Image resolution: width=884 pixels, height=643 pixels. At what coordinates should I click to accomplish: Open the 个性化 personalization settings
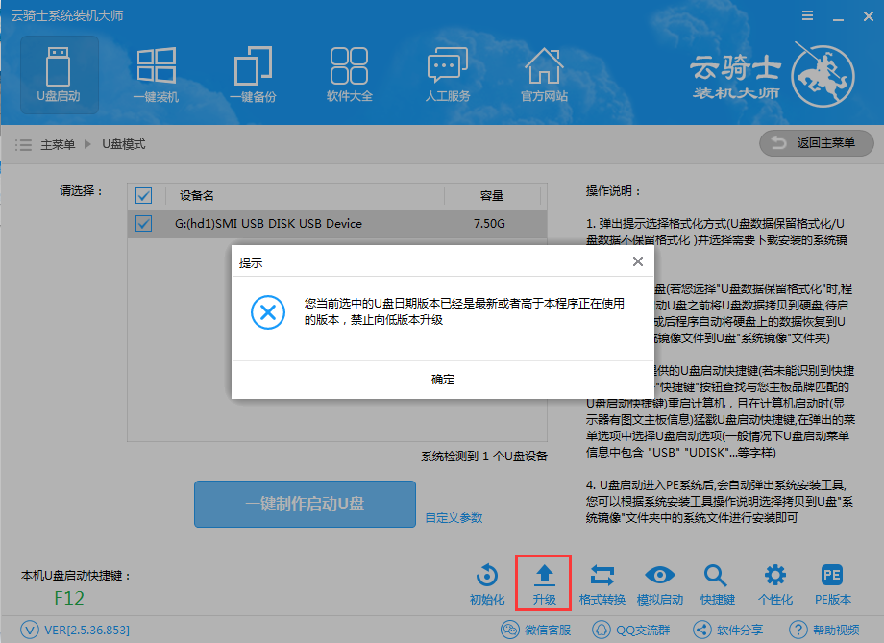pyautogui.click(x=774, y=582)
